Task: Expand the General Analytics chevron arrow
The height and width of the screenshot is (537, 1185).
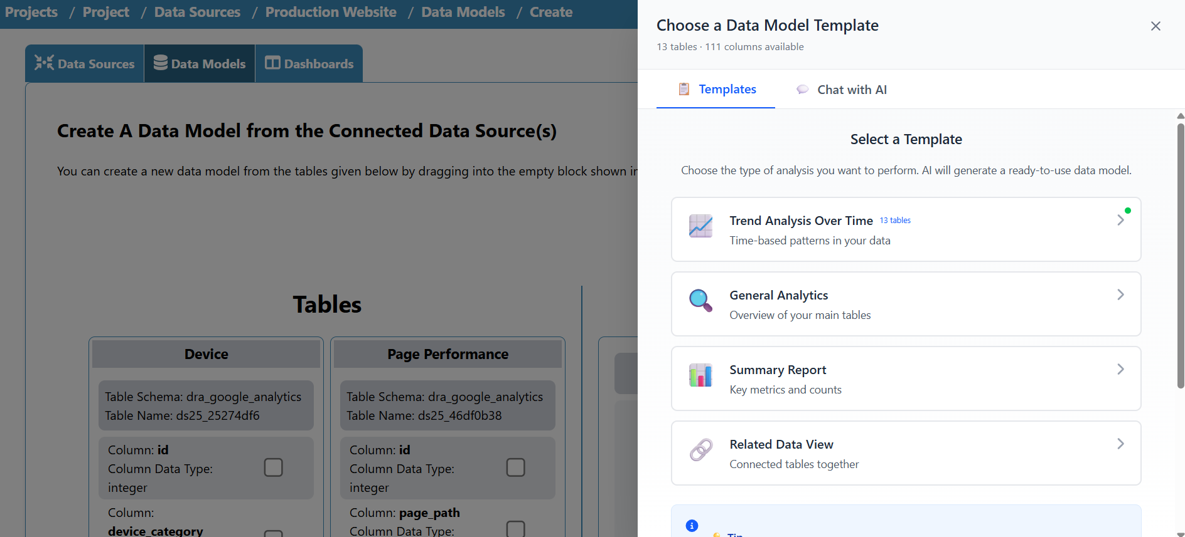Action: 1120,295
